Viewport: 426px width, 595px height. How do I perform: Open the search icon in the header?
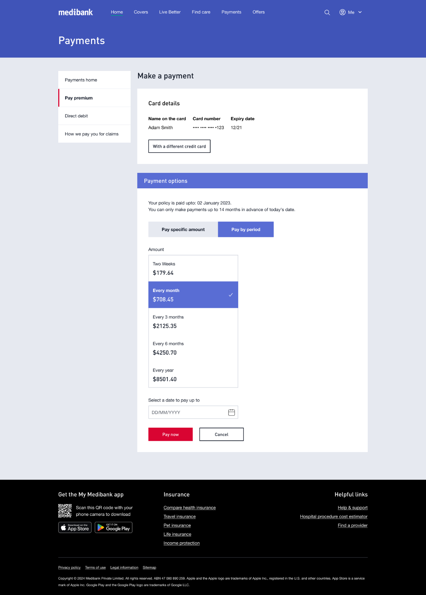pos(327,12)
